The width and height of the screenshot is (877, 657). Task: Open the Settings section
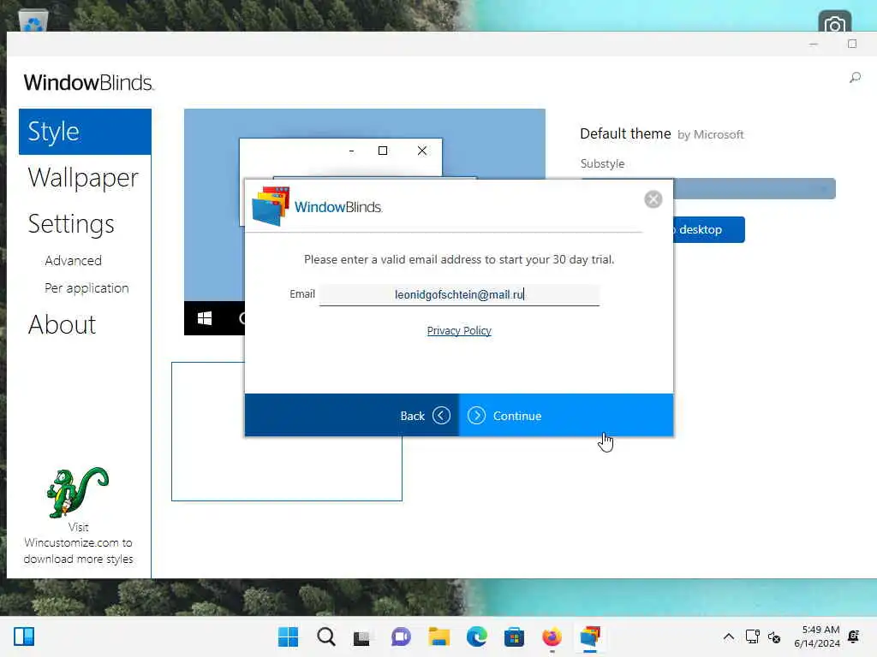coord(71,224)
